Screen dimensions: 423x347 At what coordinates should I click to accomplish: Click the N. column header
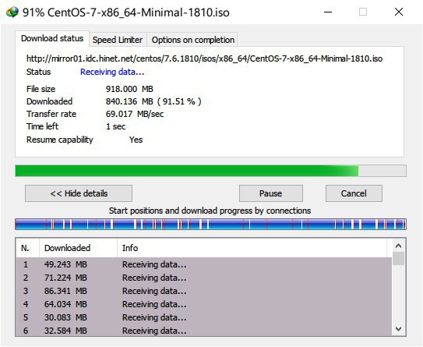click(x=28, y=248)
